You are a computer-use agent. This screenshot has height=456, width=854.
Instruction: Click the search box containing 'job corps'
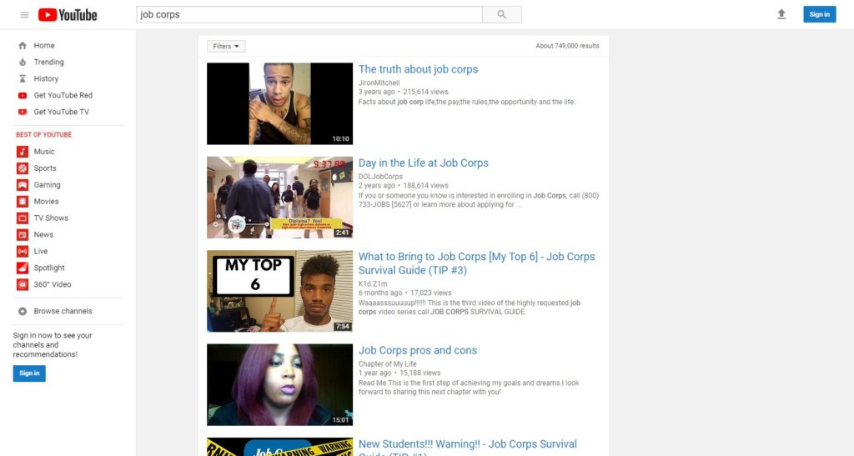point(309,15)
